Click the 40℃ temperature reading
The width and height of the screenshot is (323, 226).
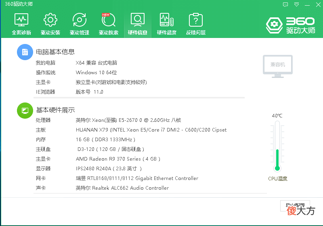tap(277, 116)
